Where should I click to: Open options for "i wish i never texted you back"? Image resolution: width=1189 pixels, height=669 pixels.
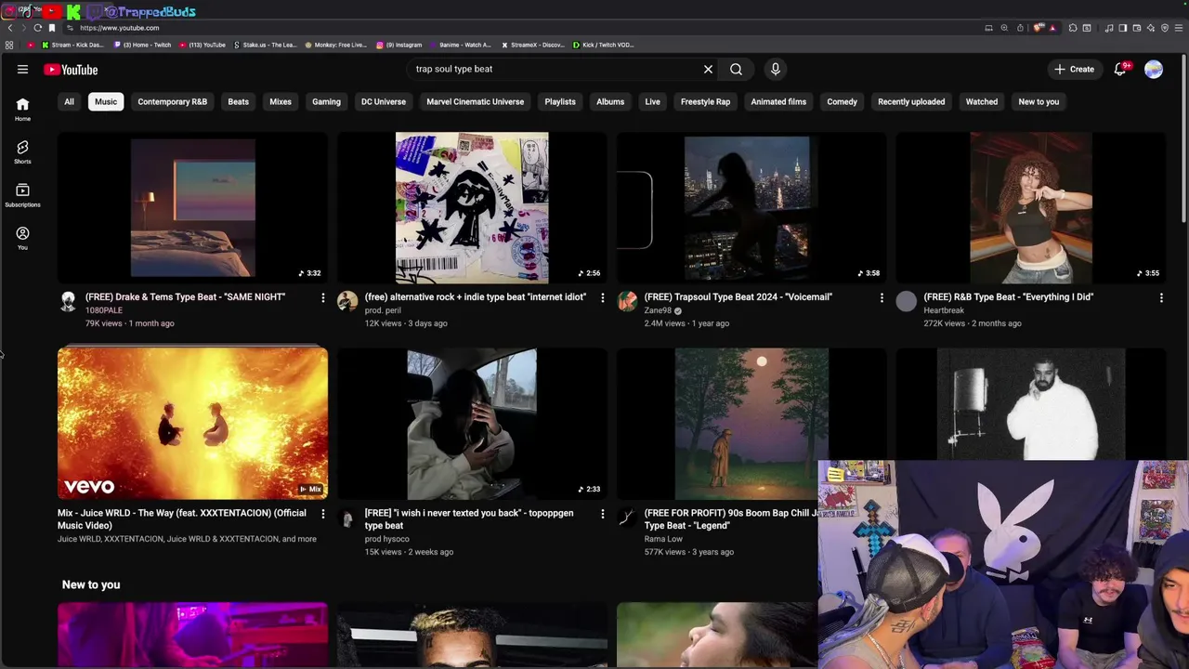[x=602, y=513]
